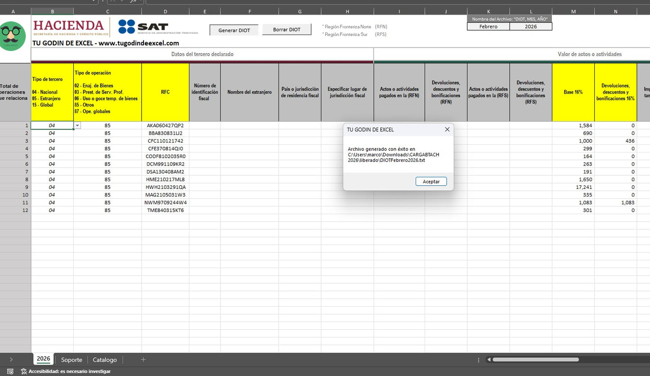Select RFC cell CFE370814QI0
The height and width of the screenshot is (376, 650).
pos(165,148)
